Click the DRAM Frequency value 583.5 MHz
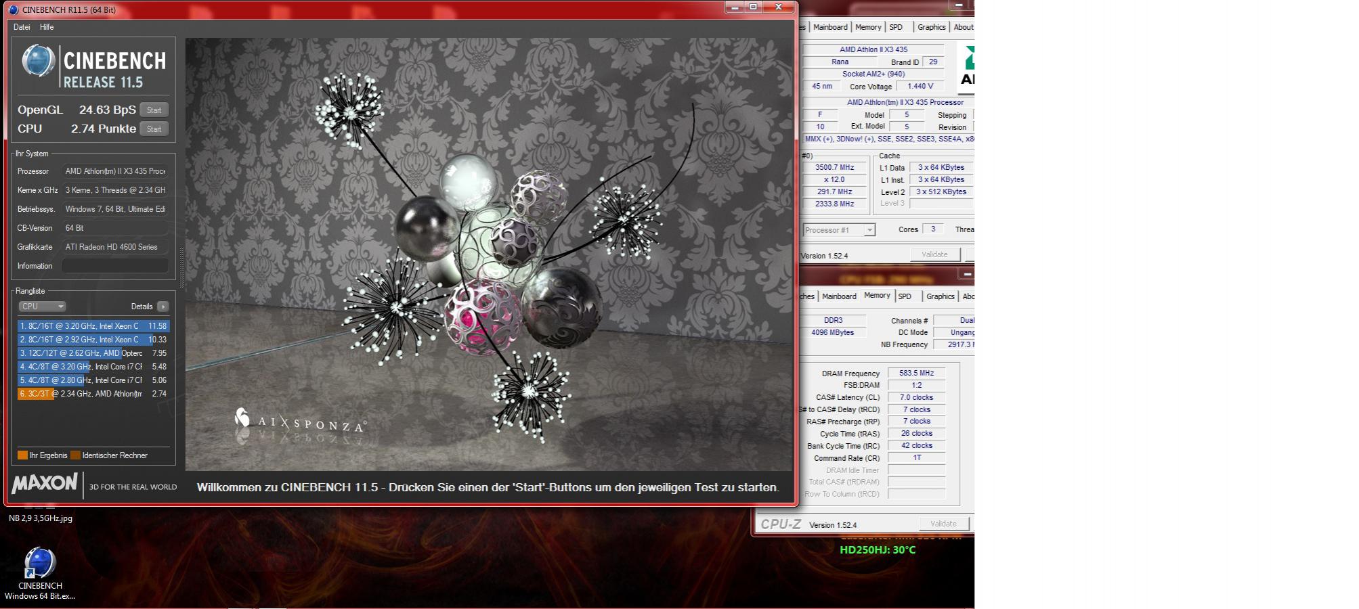The image size is (1359, 609). [917, 373]
